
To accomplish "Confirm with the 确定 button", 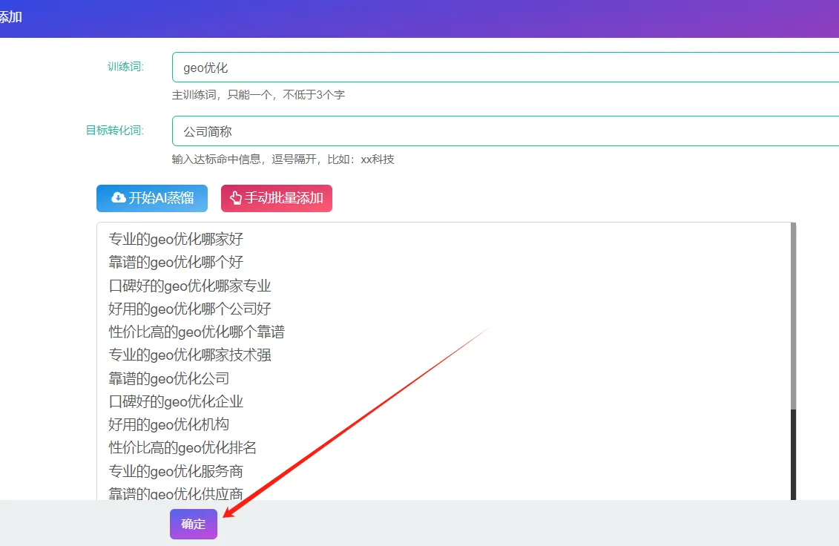I will [x=194, y=524].
